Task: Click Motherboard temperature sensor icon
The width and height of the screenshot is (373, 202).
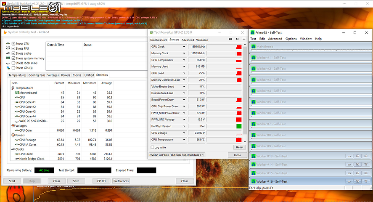Action: point(17,93)
